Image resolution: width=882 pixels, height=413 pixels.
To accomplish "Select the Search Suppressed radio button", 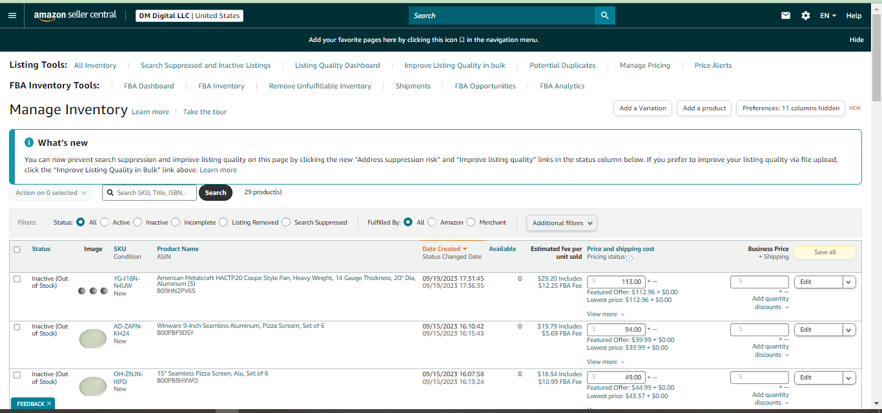I will pos(286,222).
